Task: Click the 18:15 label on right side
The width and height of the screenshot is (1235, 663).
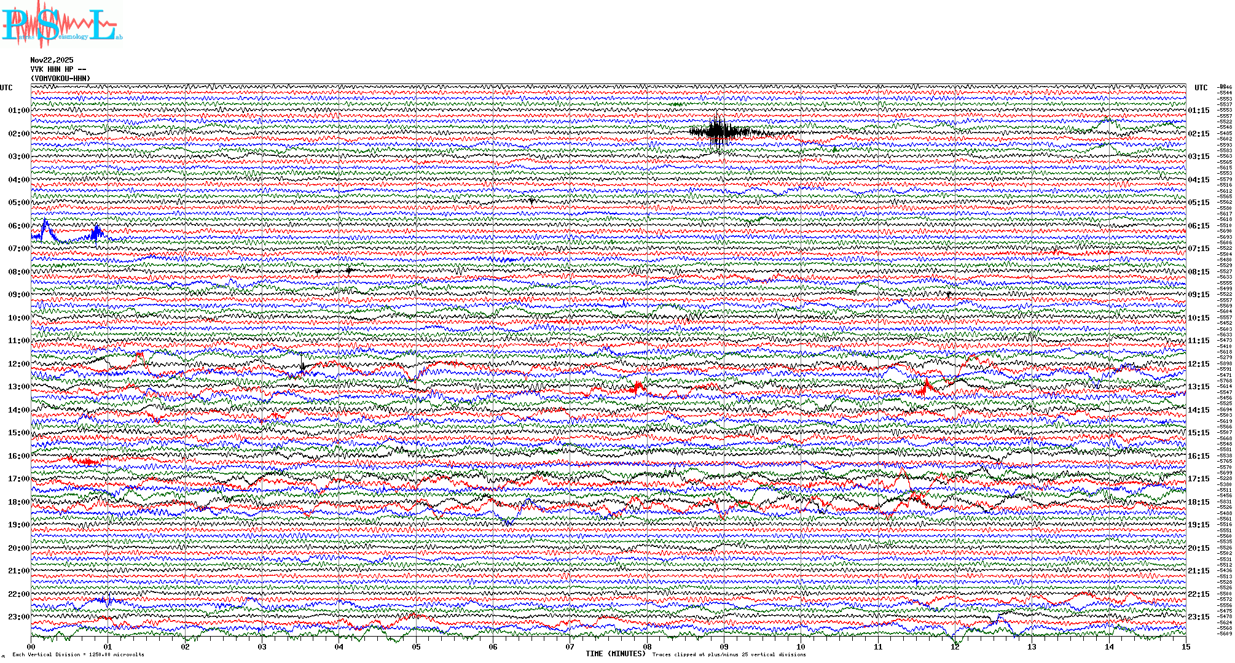Action: pyautogui.click(x=1198, y=502)
